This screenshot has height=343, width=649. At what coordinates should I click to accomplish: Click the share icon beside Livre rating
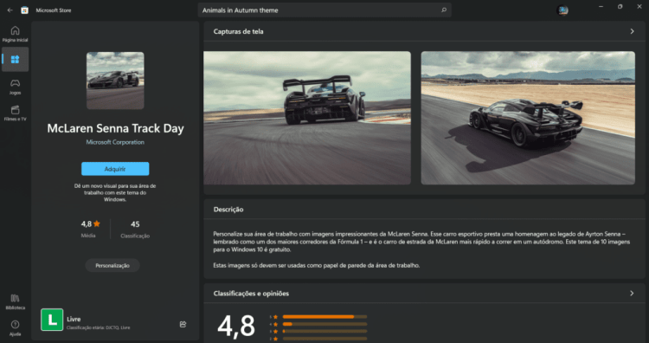[x=183, y=324]
